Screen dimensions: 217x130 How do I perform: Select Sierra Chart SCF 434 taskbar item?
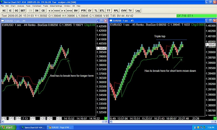(33, 128)
